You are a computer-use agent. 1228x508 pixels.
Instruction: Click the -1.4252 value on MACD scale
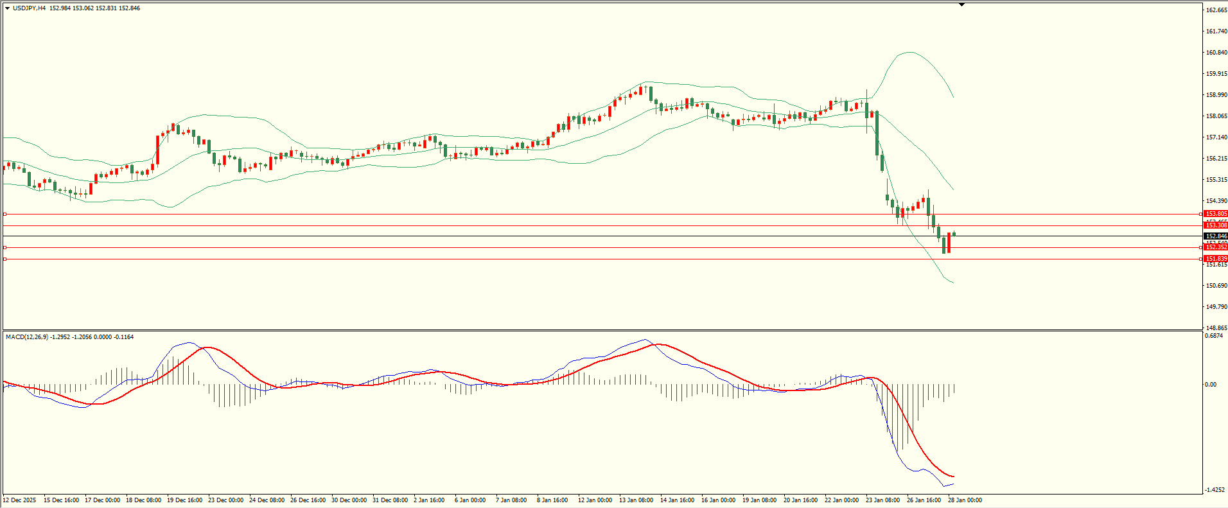[1215, 490]
